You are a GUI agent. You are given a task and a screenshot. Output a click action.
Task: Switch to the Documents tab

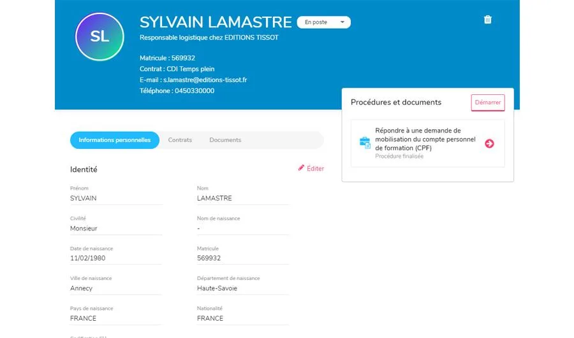pyautogui.click(x=225, y=140)
